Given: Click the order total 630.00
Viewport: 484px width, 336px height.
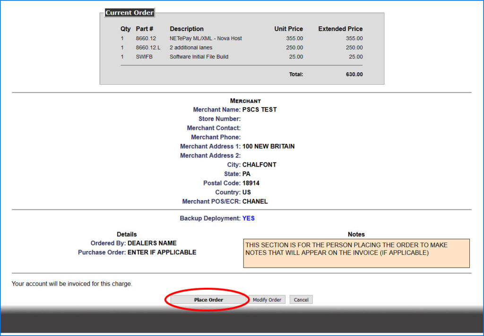Looking at the screenshot, I should pyautogui.click(x=354, y=74).
